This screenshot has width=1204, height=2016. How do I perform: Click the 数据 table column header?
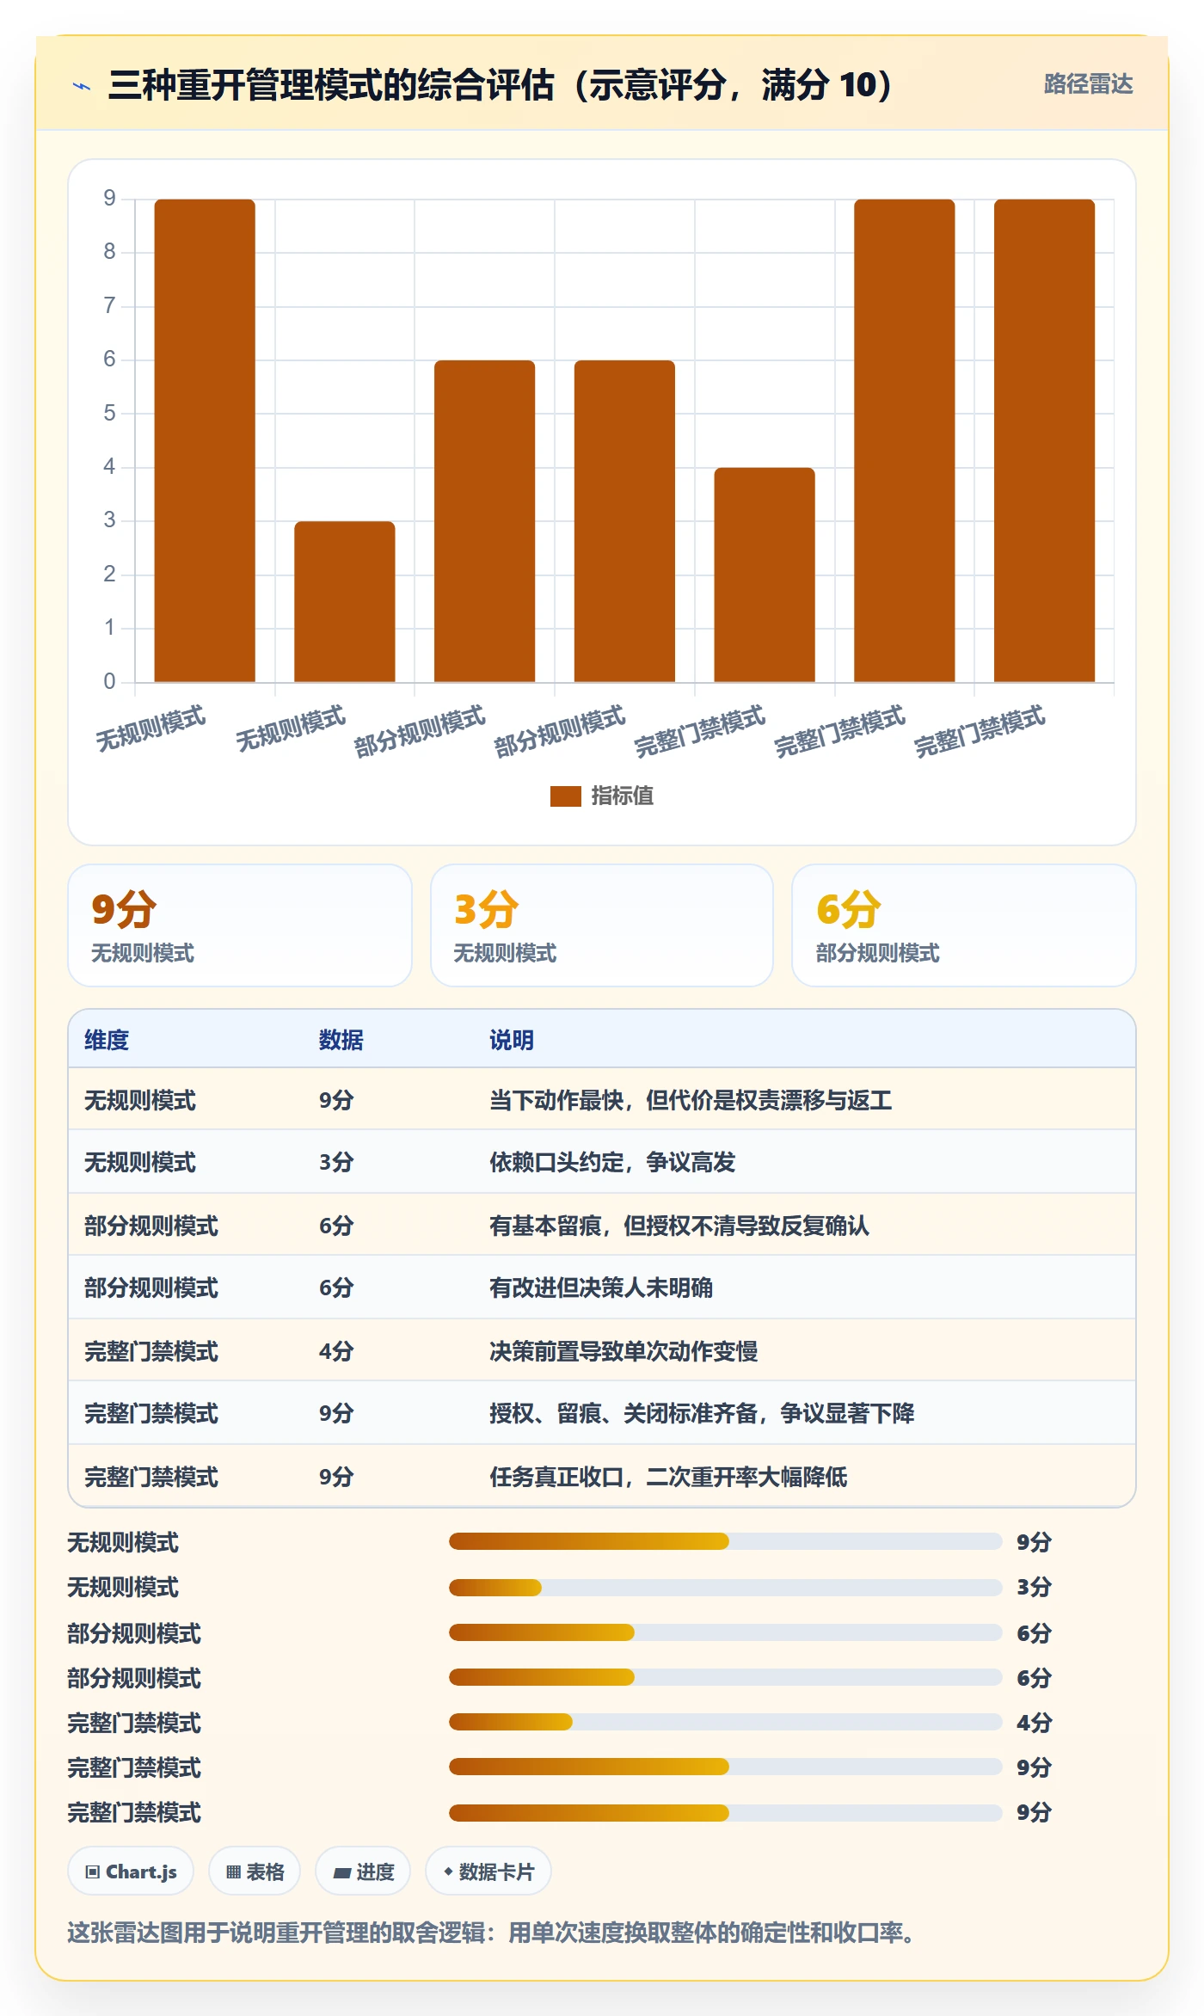pos(341,1040)
